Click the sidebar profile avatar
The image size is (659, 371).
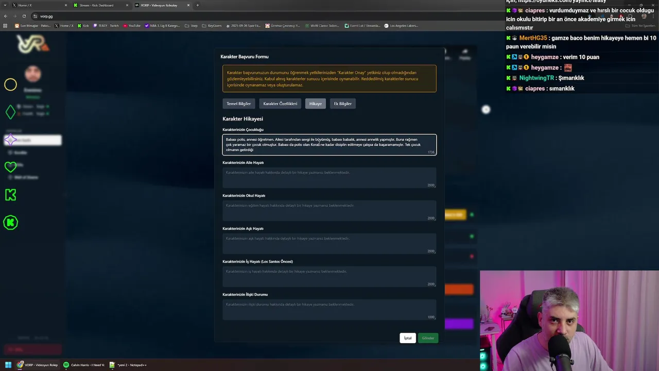(x=33, y=74)
